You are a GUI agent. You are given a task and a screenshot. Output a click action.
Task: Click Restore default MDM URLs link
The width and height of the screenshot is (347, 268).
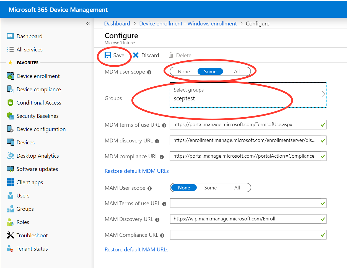tap(137, 171)
